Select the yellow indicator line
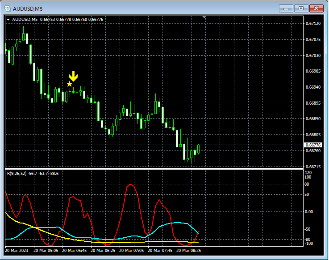Image resolution: width=329 pixels, height=260 pixels. coord(13,219)
